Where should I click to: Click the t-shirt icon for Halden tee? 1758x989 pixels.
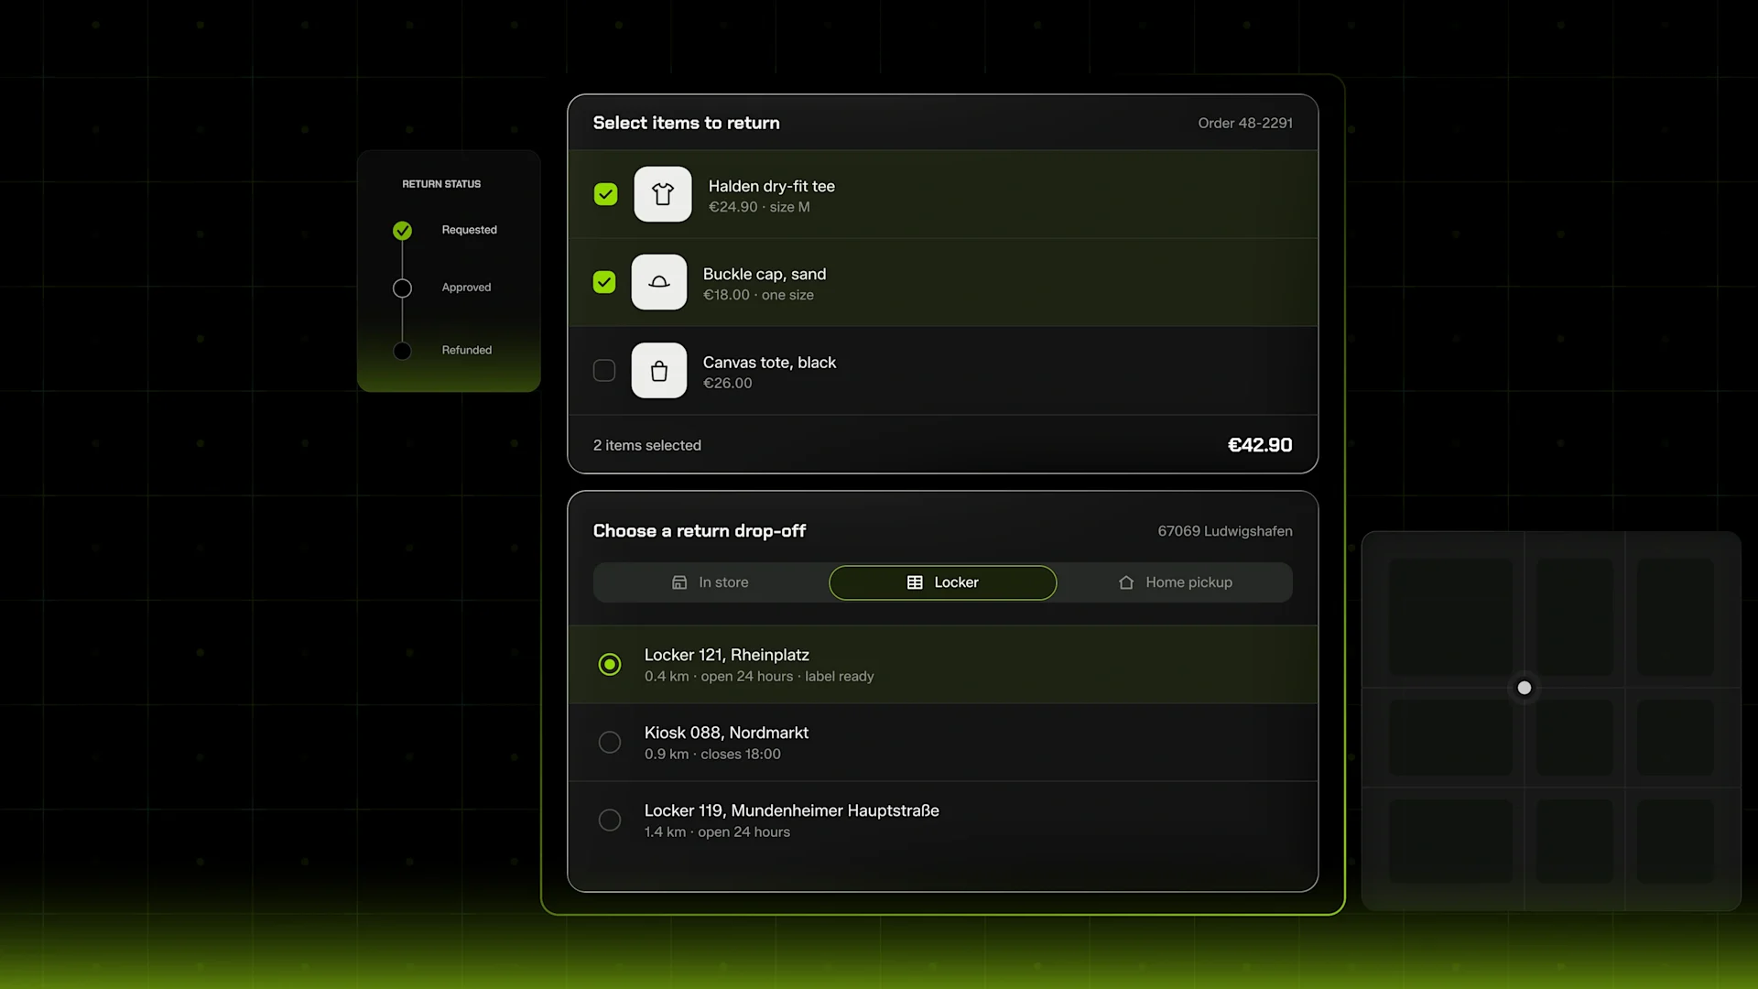click(x=663, y=194)
